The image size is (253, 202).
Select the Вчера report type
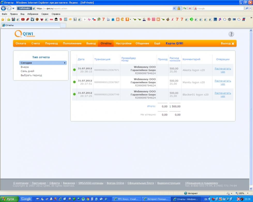pos(25,67)
